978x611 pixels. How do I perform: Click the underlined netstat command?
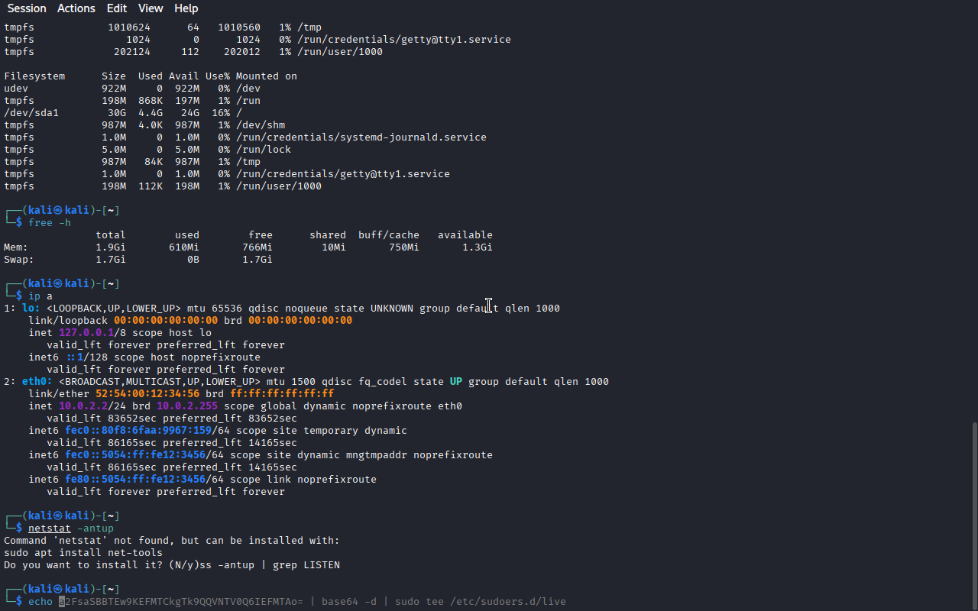[x=50, y=528]
